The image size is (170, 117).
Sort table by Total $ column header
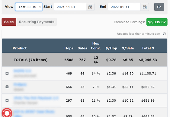click(x=148, y=48)
